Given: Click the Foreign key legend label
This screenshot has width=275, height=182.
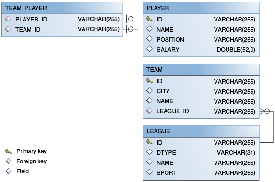Looking at the screenshot, I should [31, 161].
